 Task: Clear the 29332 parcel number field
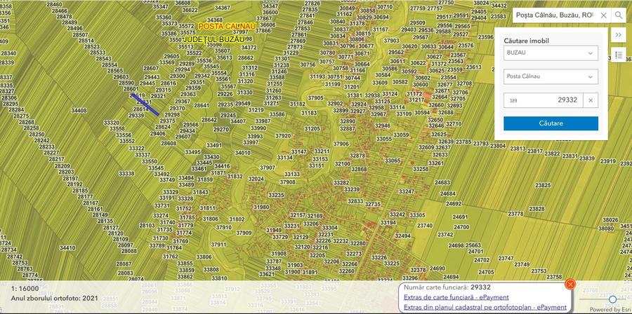(591, 100)
